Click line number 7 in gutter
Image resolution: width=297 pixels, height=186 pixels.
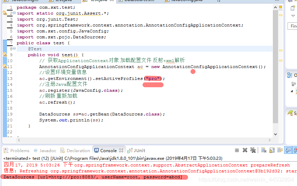pos(11,43)
